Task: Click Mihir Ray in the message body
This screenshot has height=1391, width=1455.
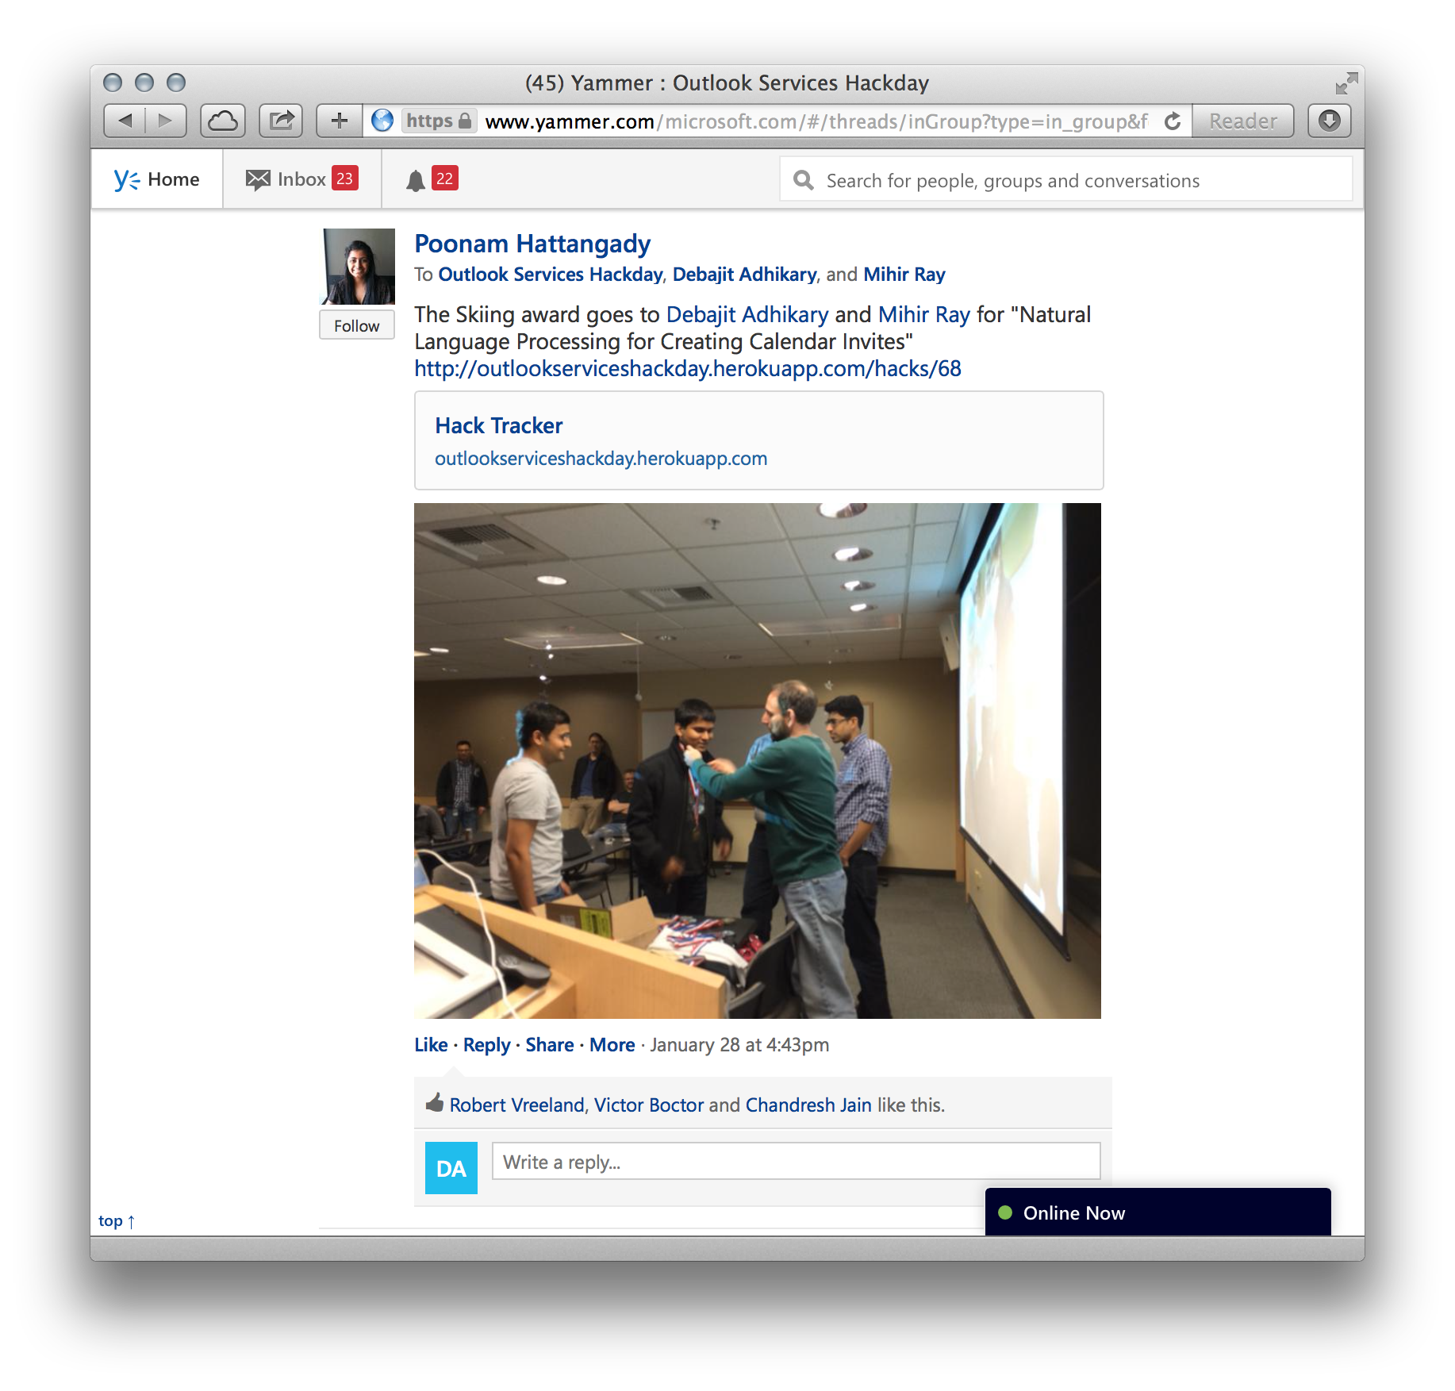Action: pyautogui.click(x=924, y=315)
